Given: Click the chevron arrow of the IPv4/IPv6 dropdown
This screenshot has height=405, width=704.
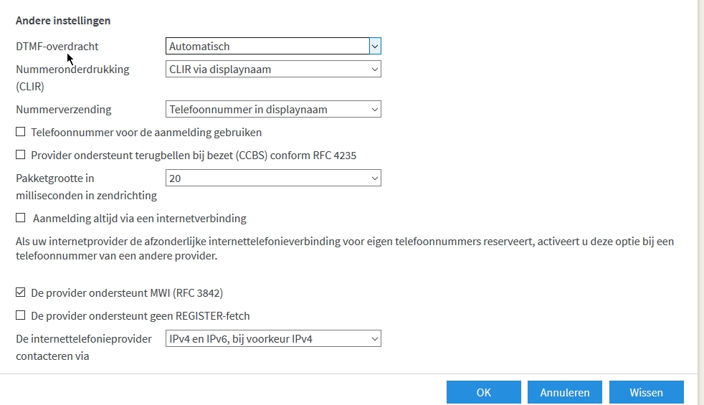Looking at the screenshot, I should (x=375, y=338).
